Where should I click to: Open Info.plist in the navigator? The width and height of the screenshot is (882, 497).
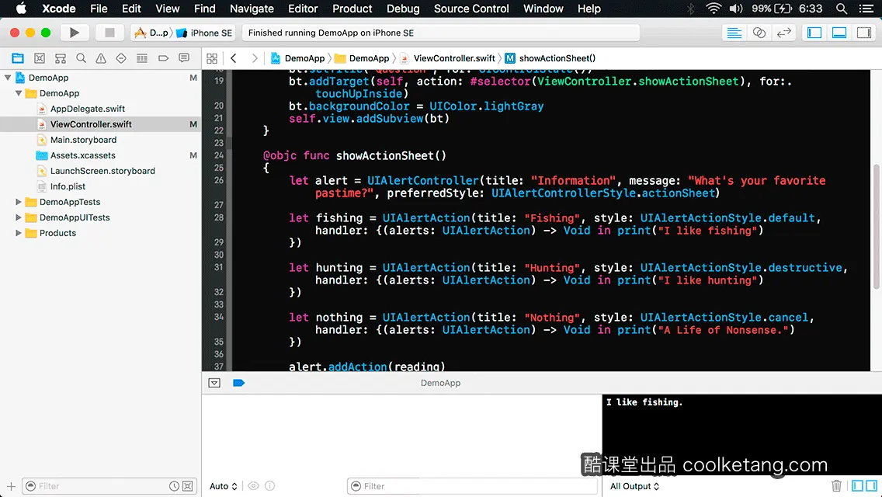[68, 186]
